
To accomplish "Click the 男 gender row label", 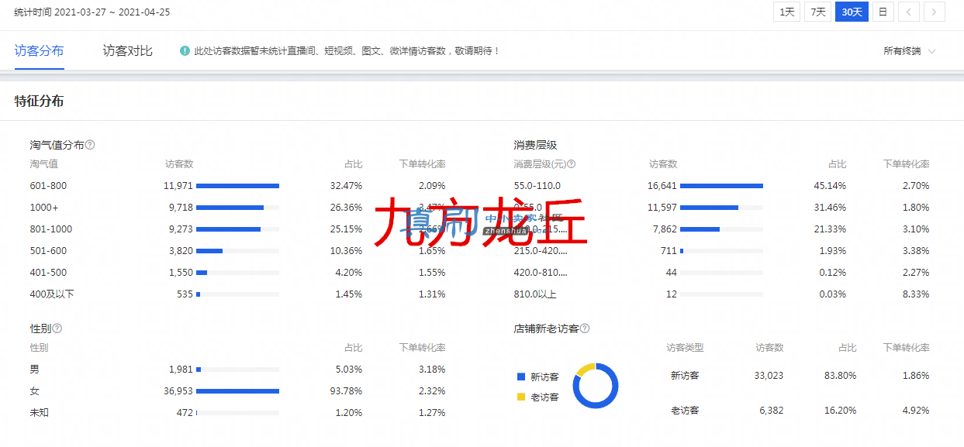I will coord(35,370).
